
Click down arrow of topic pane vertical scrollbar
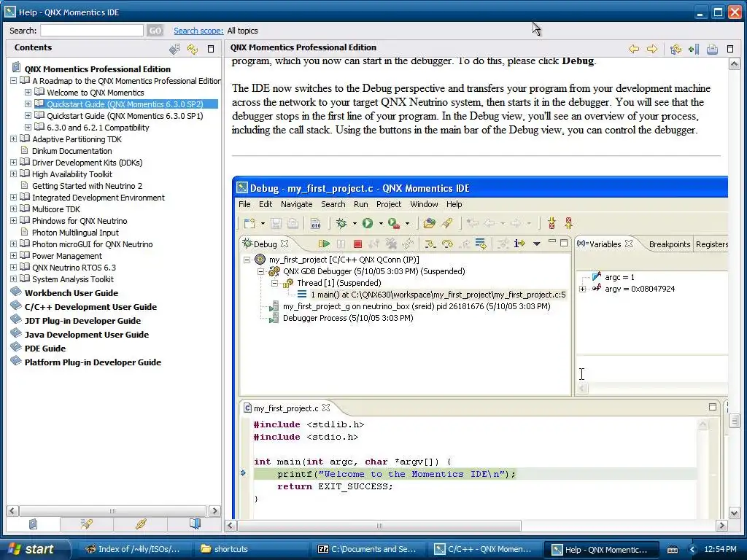tap(734, 513)
